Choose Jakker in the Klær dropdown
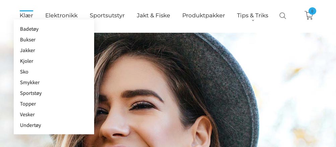Image resolution: width=336 pixels, height=147 pixels. 28,50
